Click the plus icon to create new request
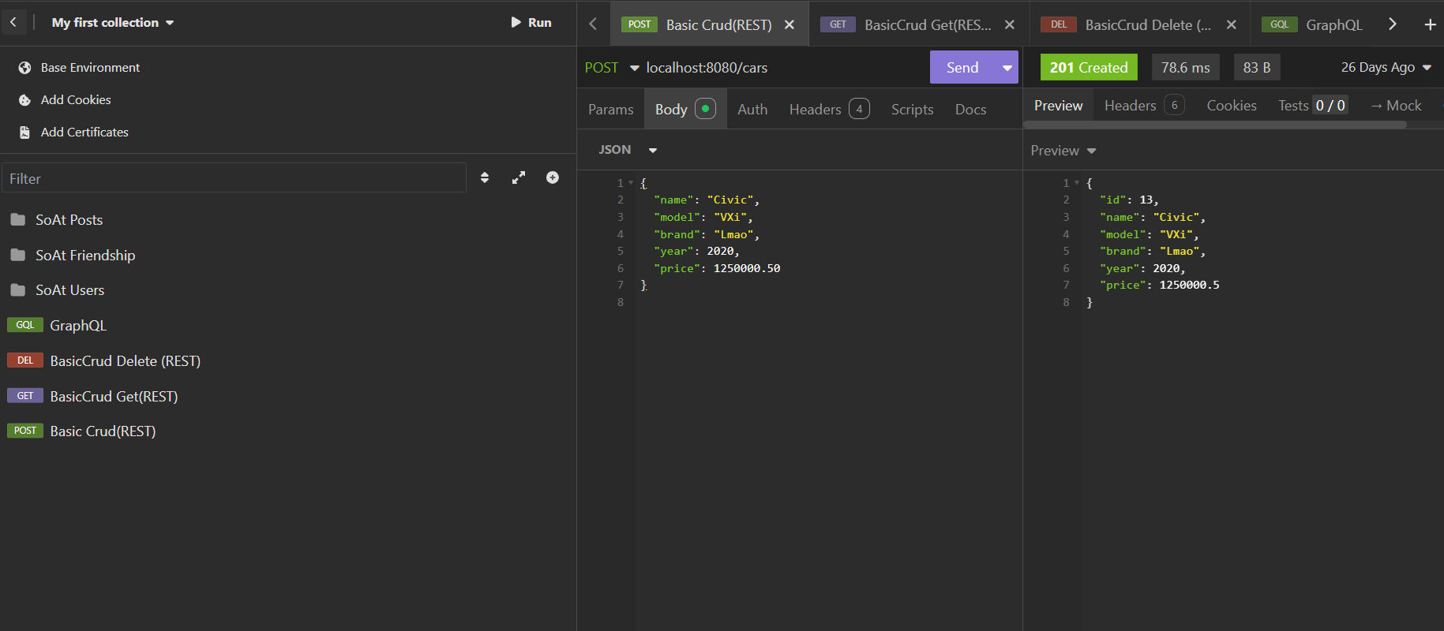 coord(553,178)
